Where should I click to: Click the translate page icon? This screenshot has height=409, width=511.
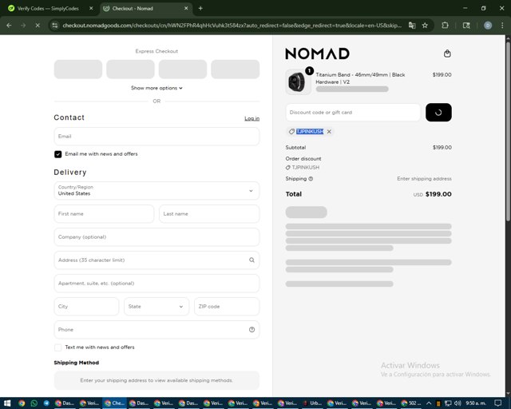(412, 25)
